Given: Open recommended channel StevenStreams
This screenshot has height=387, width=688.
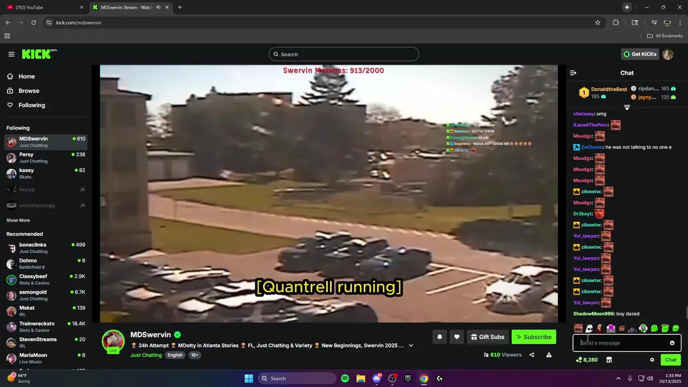Looking at the screenshot, I should tap(46, 342).
